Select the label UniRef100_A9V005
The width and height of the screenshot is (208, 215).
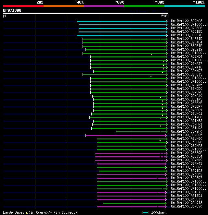coord(187,135)
